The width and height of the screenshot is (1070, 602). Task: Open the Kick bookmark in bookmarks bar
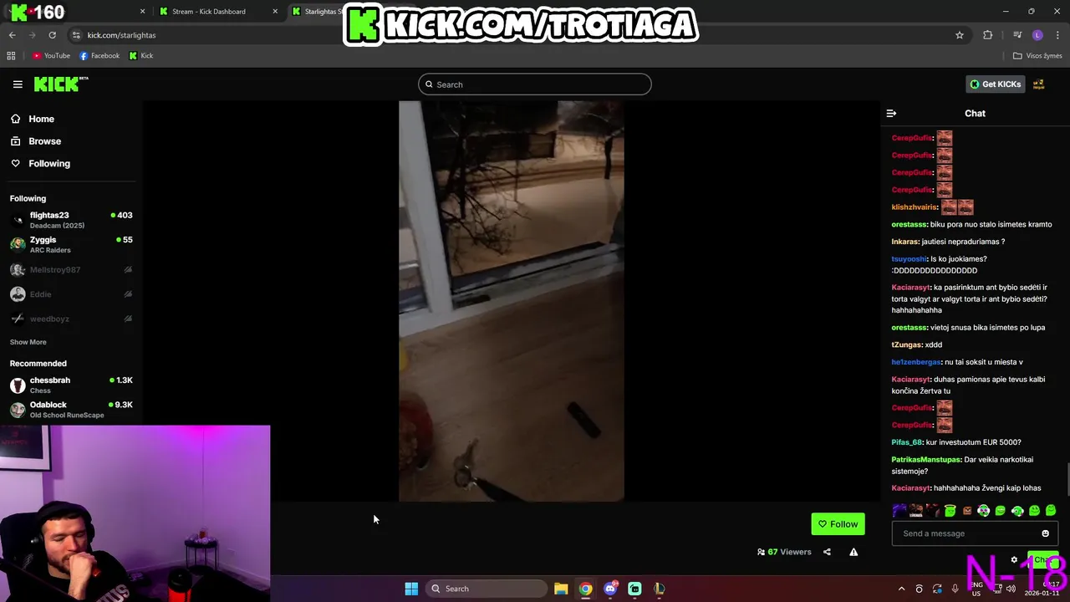click(x=140, y=56)
